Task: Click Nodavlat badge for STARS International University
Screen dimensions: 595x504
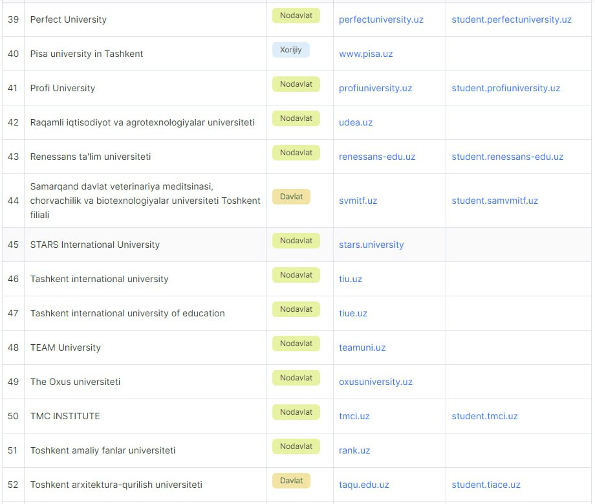Action: click(296, 241)
